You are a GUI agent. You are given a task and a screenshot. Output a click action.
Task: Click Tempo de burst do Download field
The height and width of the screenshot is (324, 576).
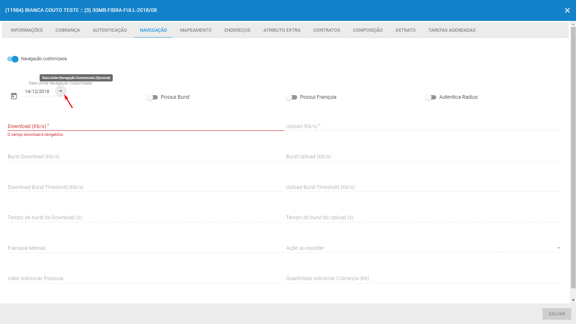[146, 217]
